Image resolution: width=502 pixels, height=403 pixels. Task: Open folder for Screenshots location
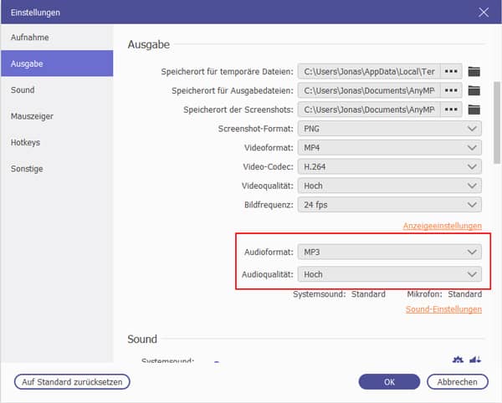click(x=474, y=110)
